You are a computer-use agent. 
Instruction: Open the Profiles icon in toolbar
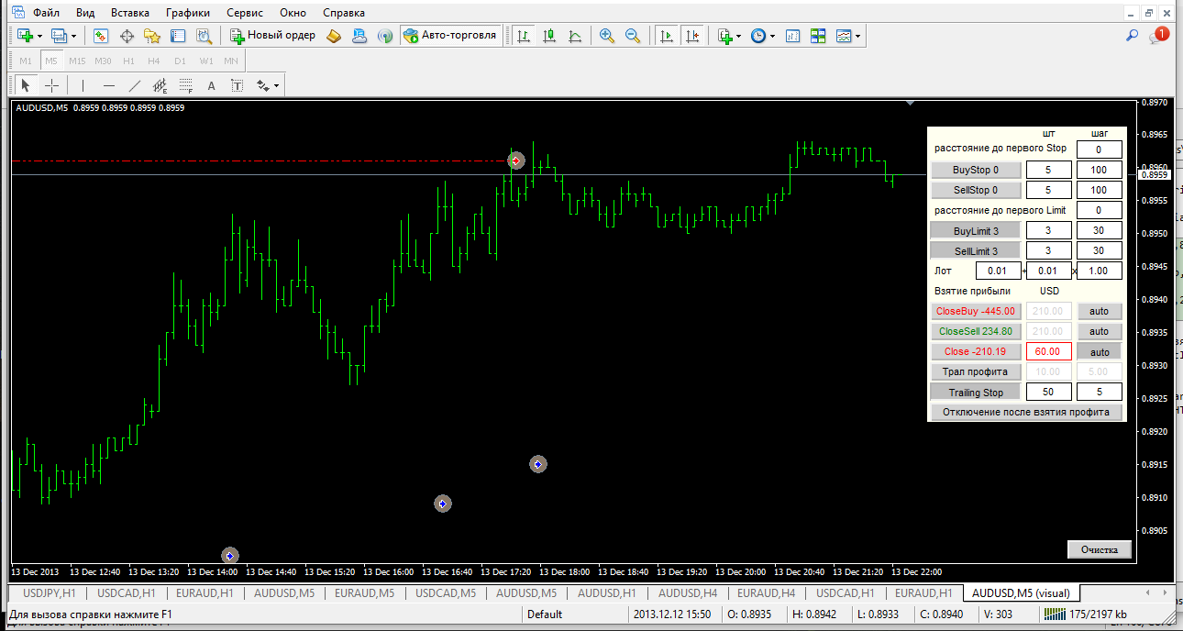[x=60, y=36]
